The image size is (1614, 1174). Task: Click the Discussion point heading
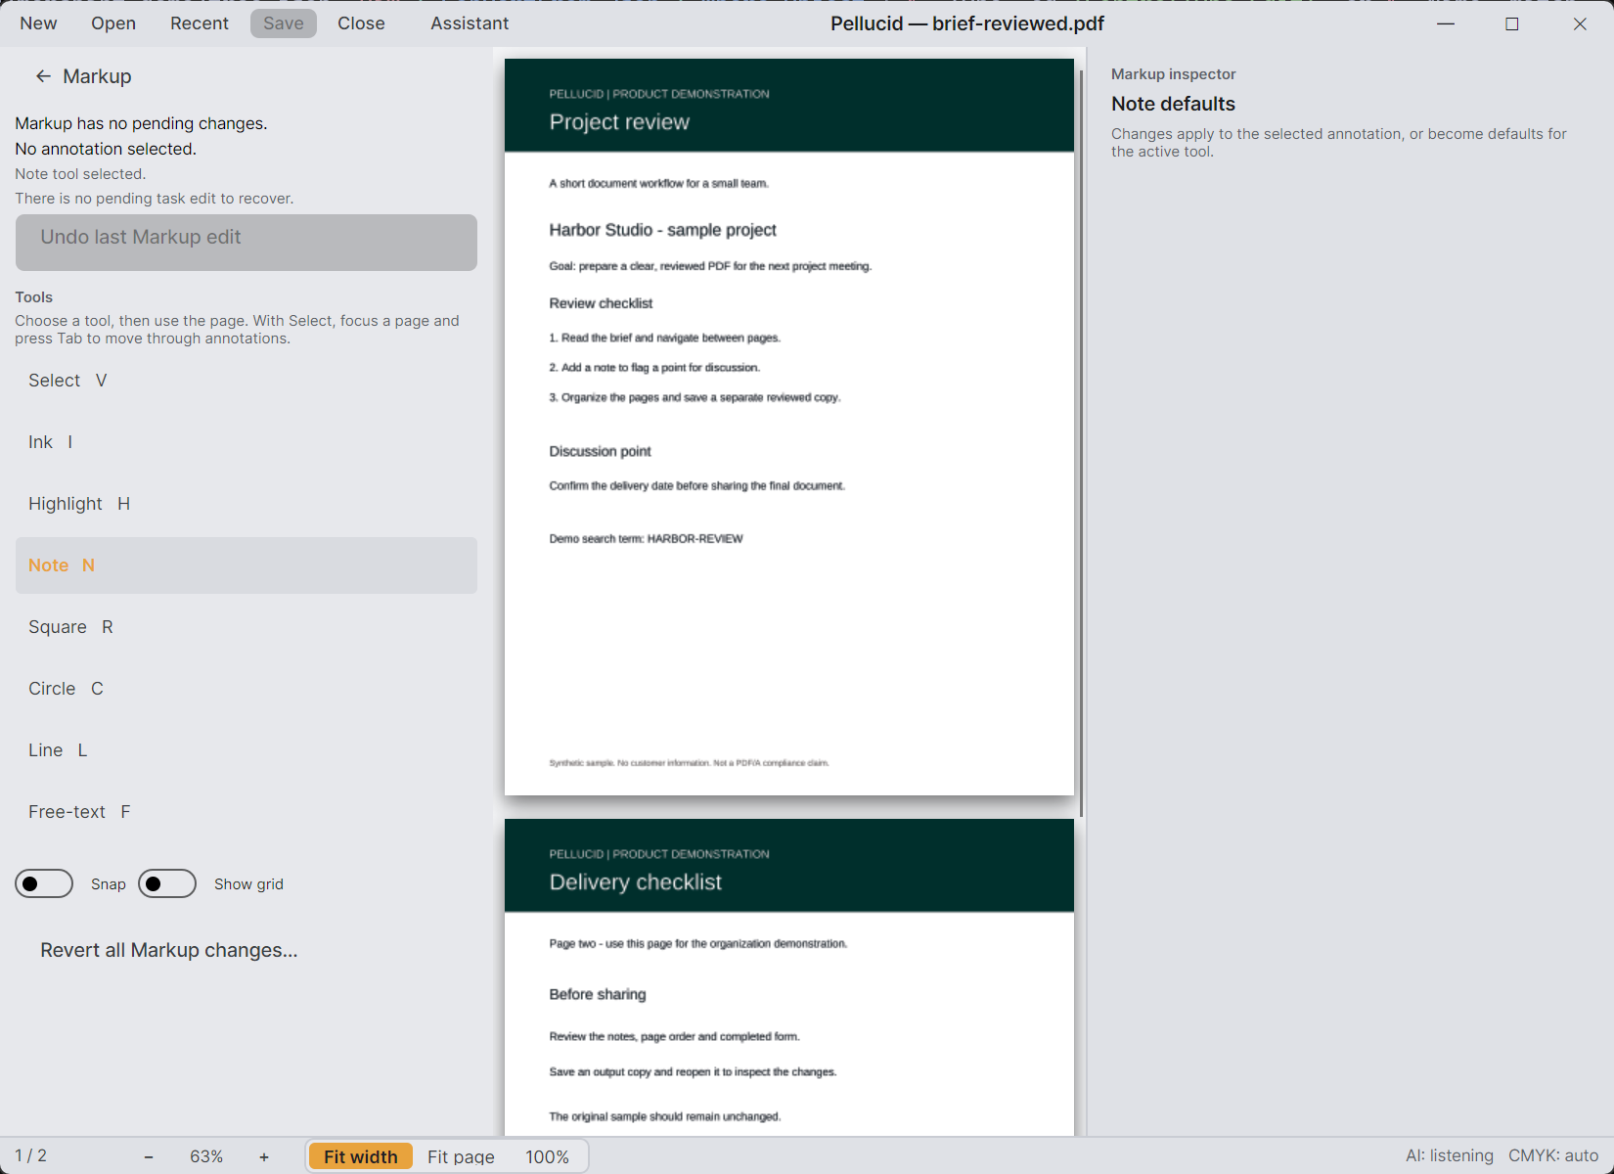click(600, 451)
